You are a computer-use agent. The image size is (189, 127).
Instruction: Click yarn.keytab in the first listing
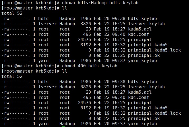tap(142, 61)
